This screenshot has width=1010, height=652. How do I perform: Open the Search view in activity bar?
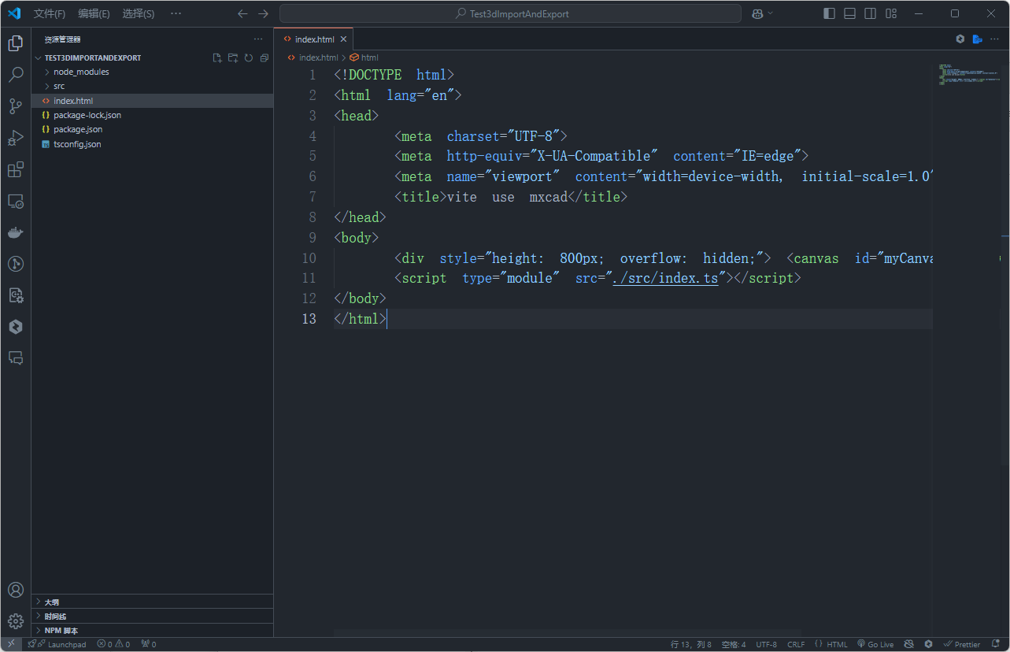pos(16,75)
